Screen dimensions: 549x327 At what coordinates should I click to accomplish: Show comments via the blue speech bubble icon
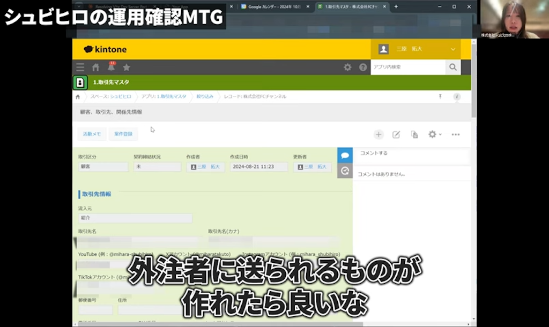345,154
